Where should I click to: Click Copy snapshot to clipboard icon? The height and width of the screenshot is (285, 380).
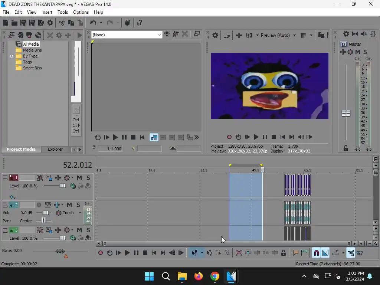coord(321,35)
